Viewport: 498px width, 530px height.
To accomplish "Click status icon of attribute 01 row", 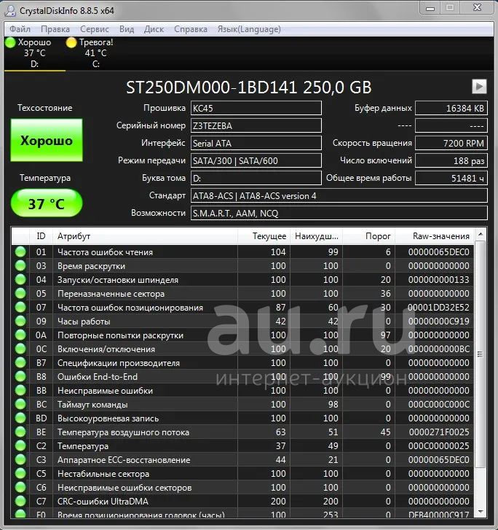I will pos(20,252).
